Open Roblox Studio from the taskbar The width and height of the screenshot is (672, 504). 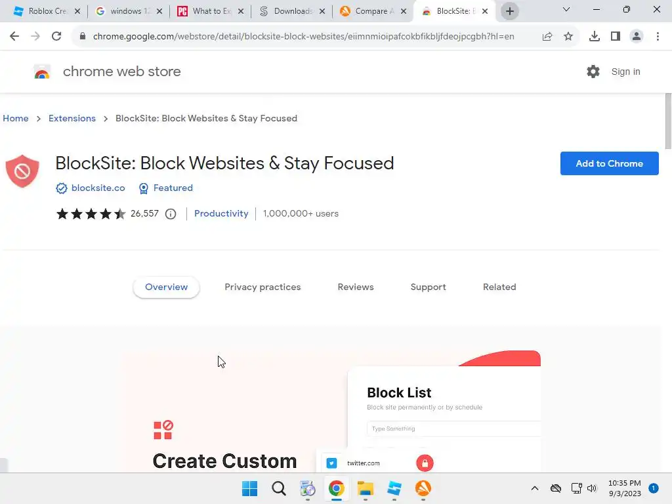[x=394, y=488]
